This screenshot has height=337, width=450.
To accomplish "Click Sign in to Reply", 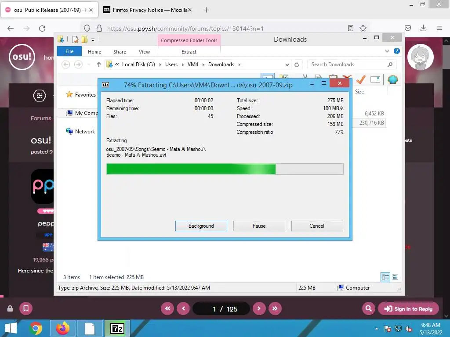I will point(408,308).
